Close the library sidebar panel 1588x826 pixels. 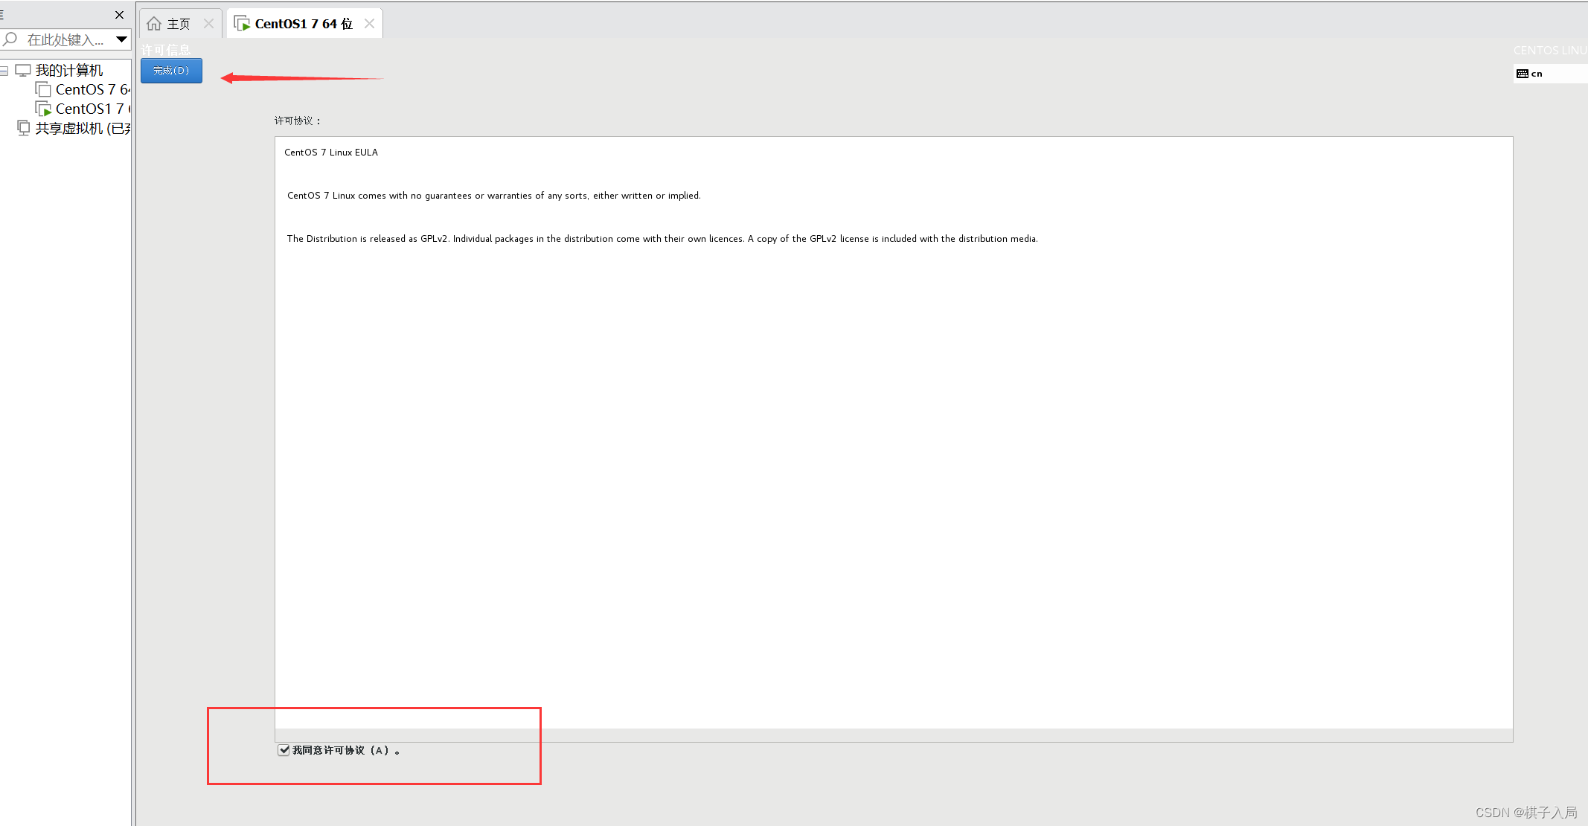[119, 15]
